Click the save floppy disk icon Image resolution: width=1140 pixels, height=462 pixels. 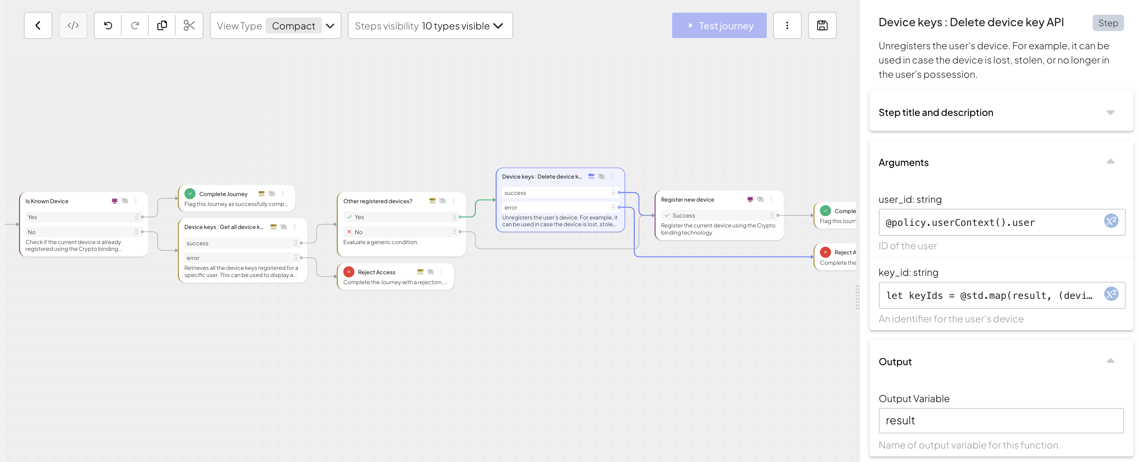[x=822, y=26]
